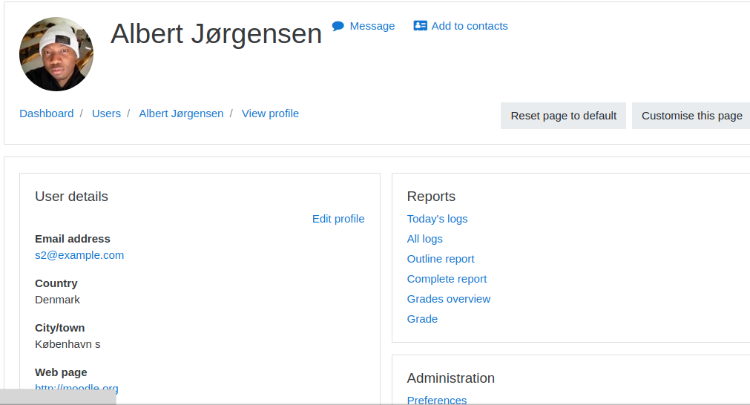Click the Web page label
Viewport: 750px width, 405px height.
tap(61, 372)
